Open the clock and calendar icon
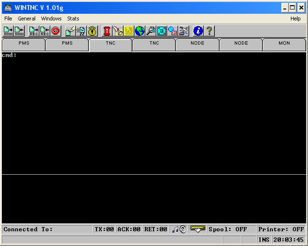 point(173,31)
